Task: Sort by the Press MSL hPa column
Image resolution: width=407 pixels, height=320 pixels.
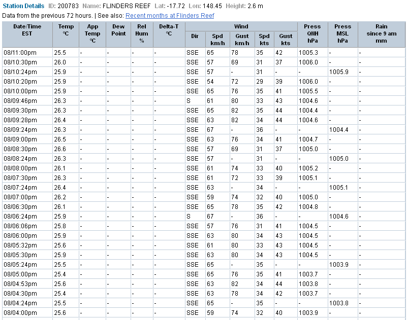Action: 342,34
